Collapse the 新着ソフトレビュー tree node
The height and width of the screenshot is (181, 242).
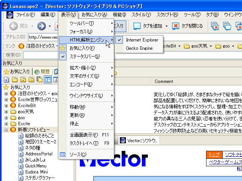(x=6, y=130)
